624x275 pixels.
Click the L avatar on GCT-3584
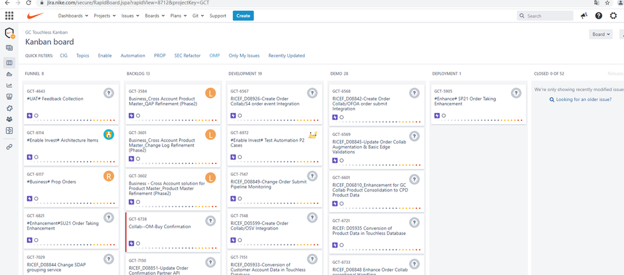pos(210,93)
